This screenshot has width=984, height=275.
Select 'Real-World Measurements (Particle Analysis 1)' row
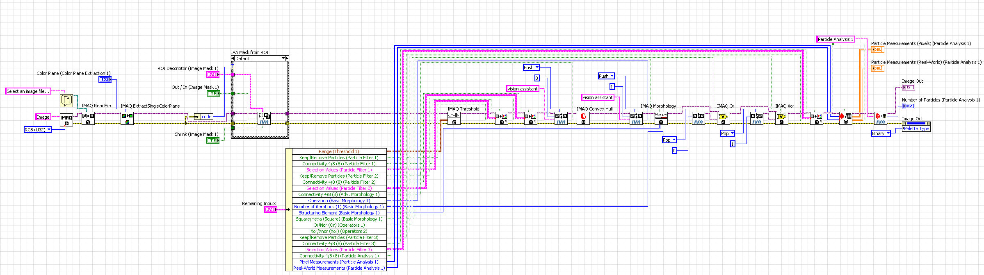point(339,268)
